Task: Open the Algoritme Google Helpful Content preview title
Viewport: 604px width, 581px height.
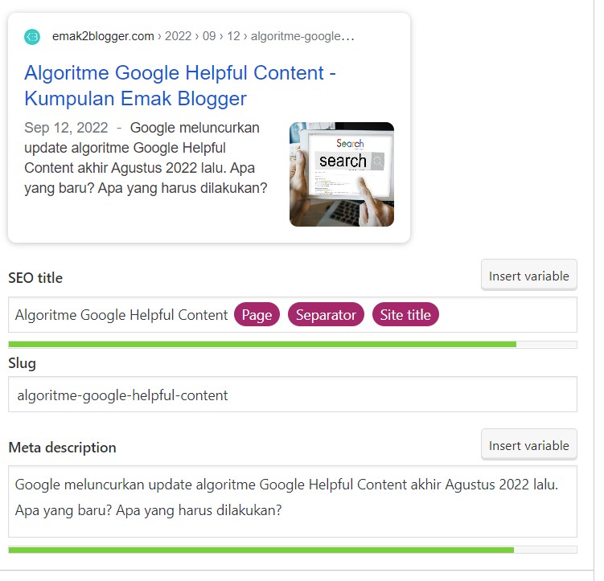Action: tap(180, 85)
